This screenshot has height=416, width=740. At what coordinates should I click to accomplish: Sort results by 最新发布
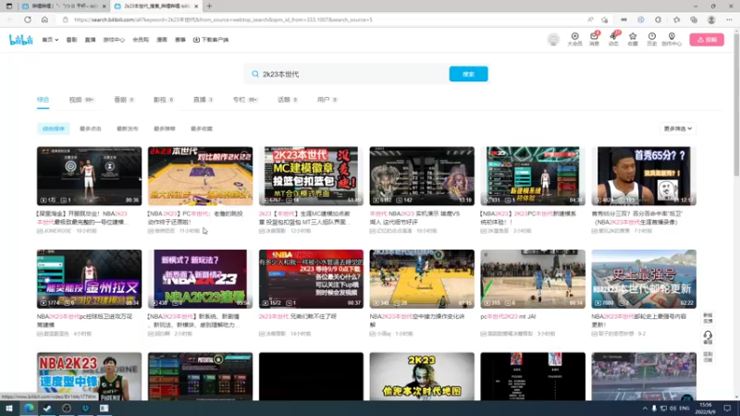coord(128,128)
